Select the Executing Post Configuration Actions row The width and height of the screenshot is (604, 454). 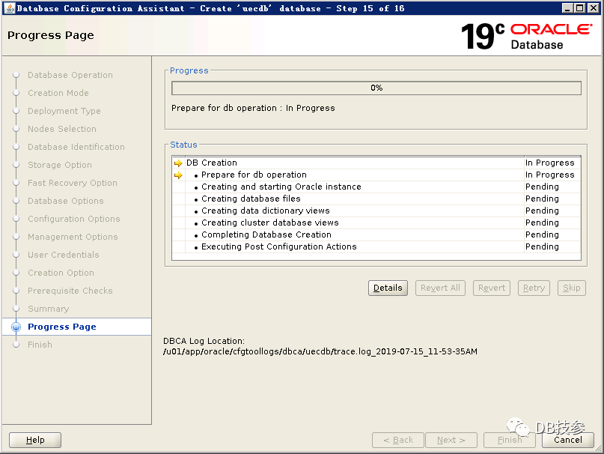click(x=278, y=246)
